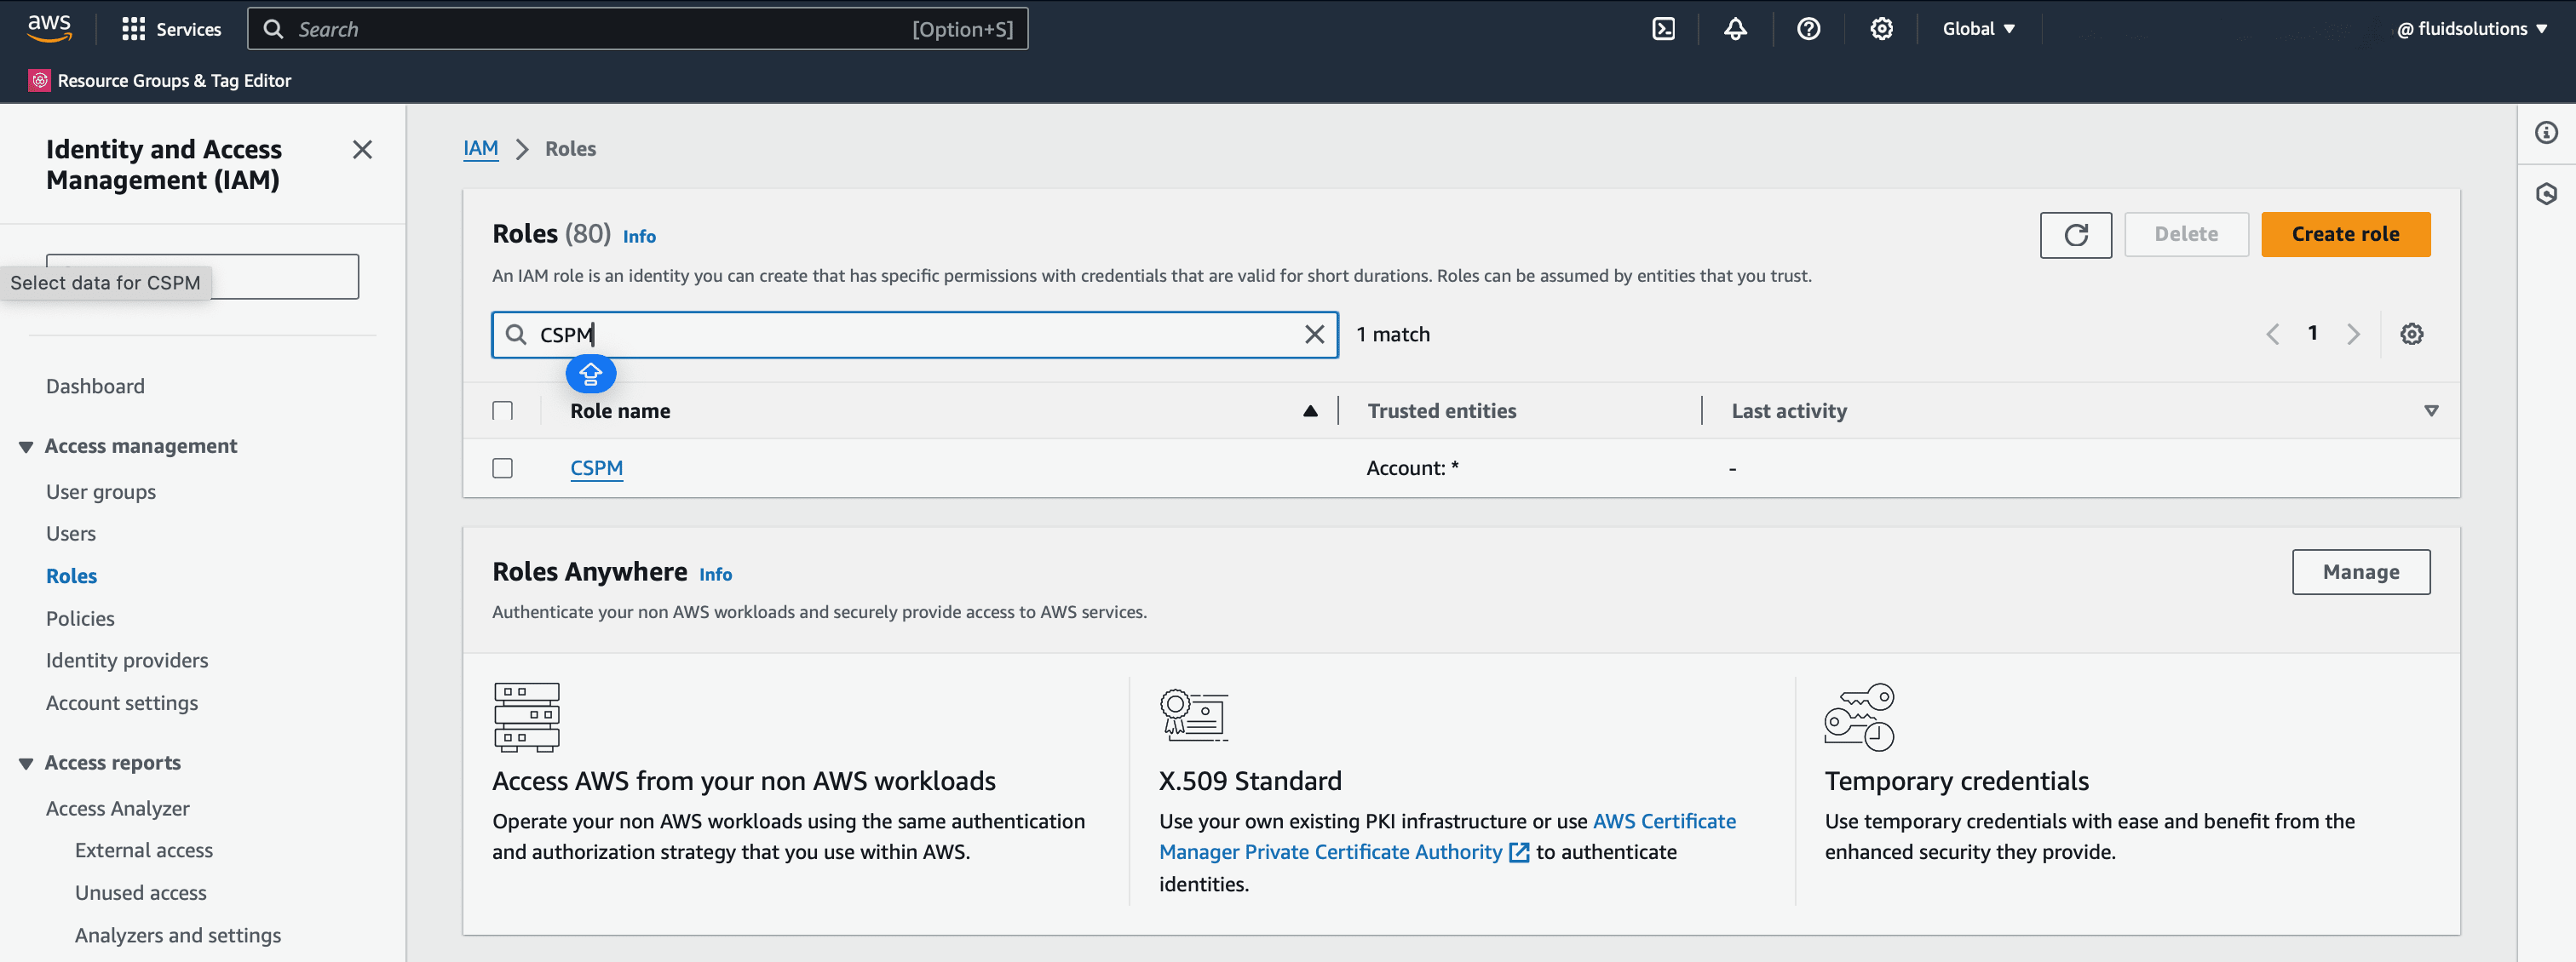
Task: Open the CloudShell terminal icon
Action: point(1663,29)
